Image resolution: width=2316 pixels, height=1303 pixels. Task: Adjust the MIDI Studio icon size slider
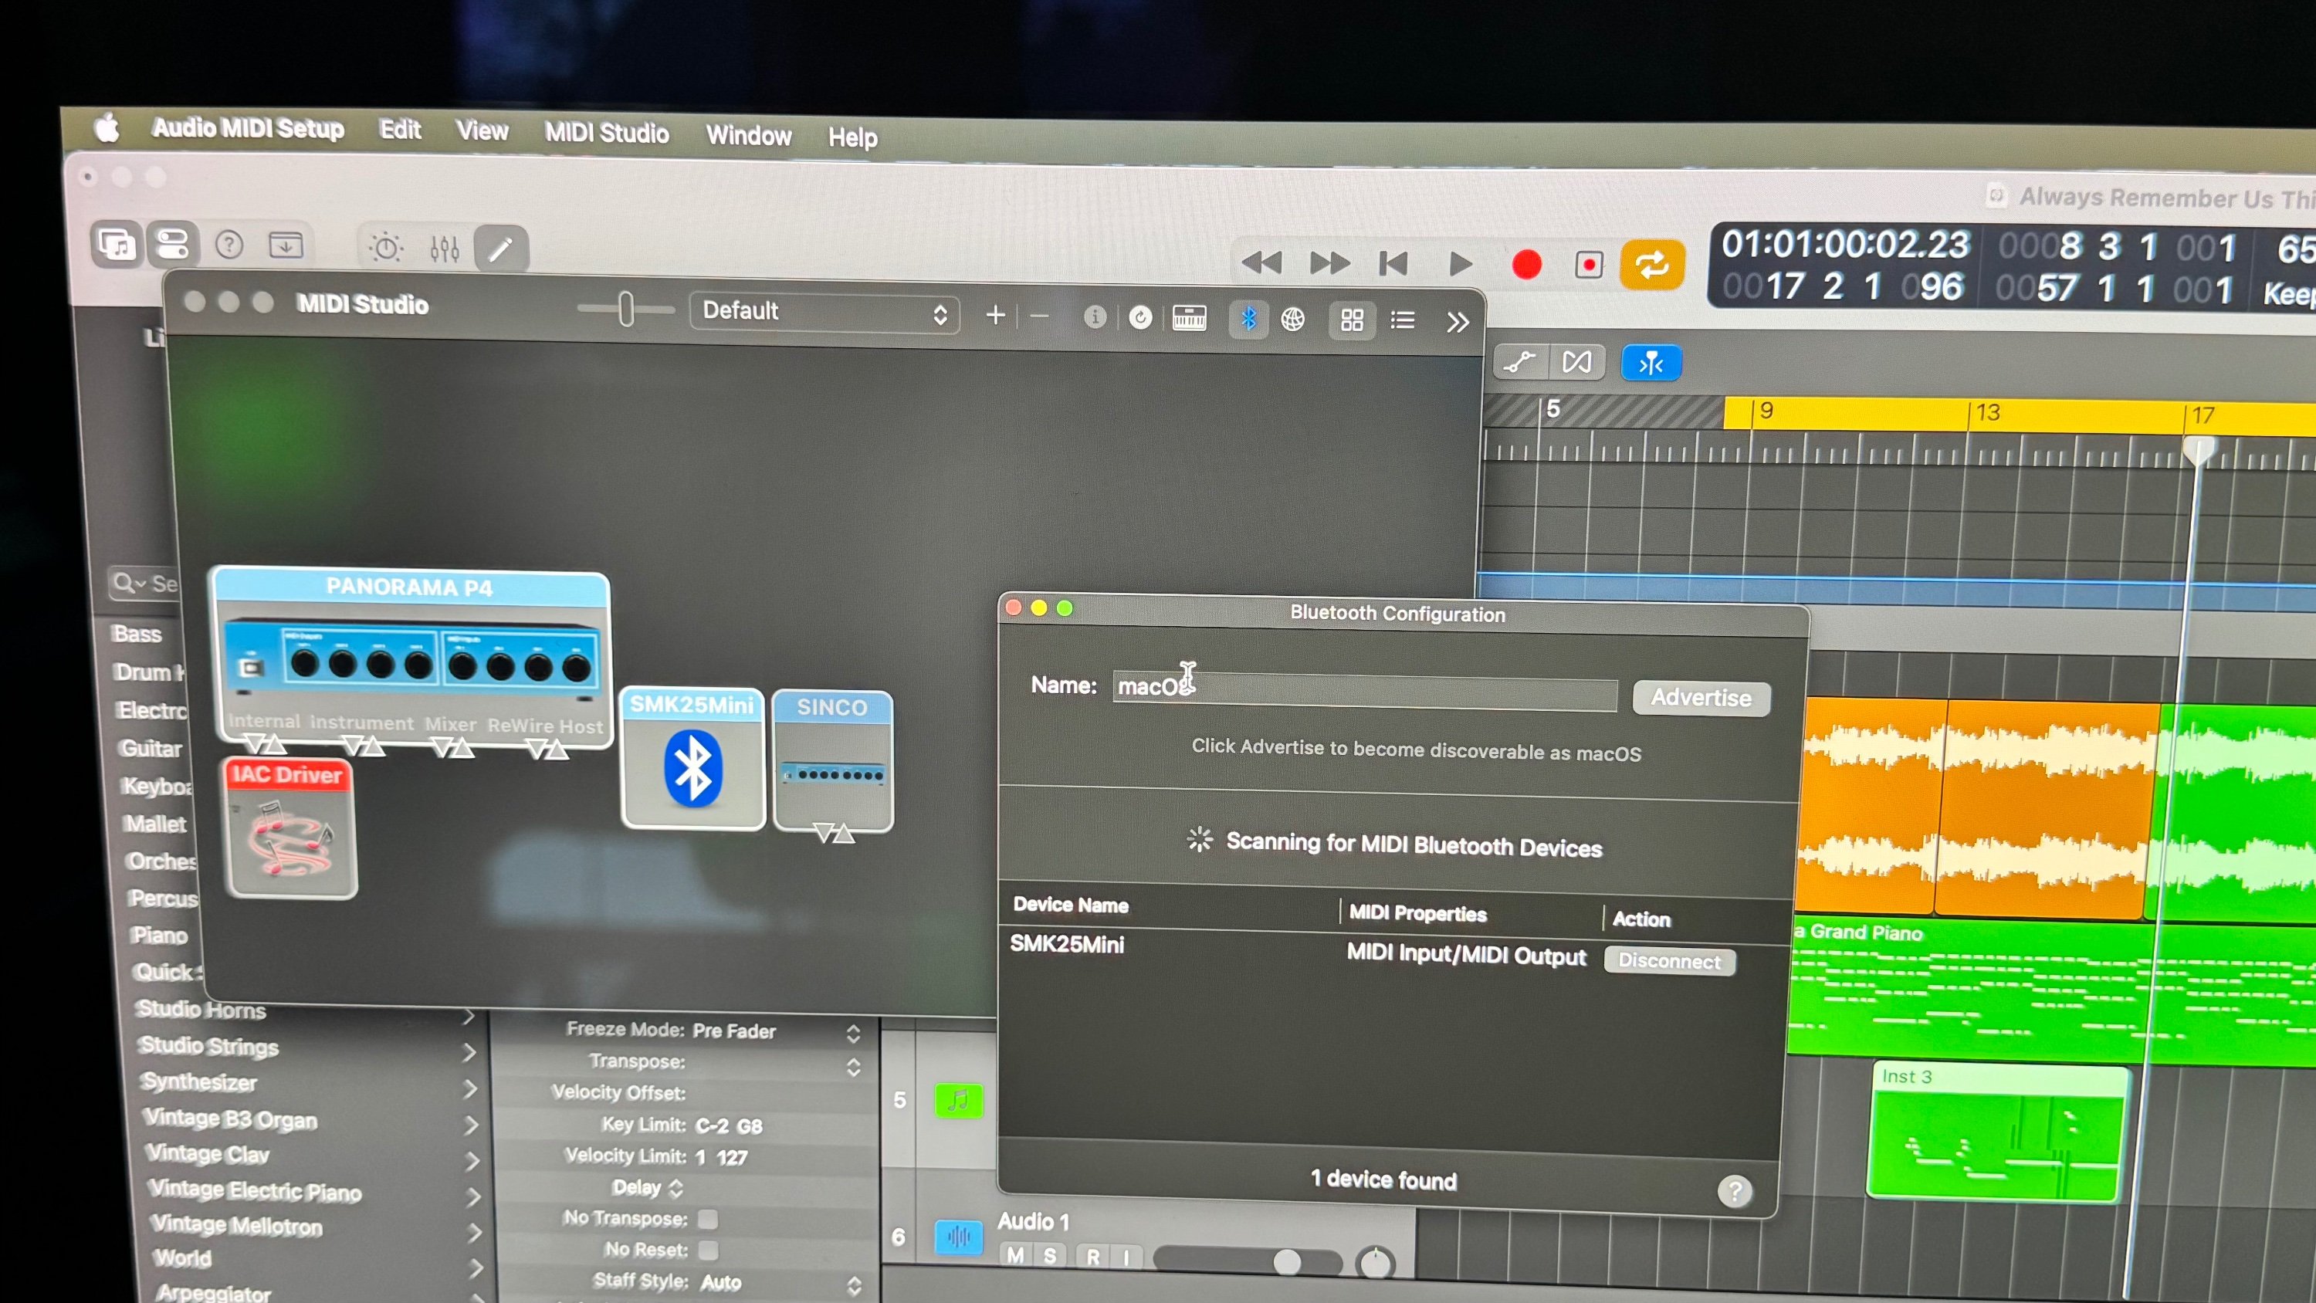tap(626, 310)
